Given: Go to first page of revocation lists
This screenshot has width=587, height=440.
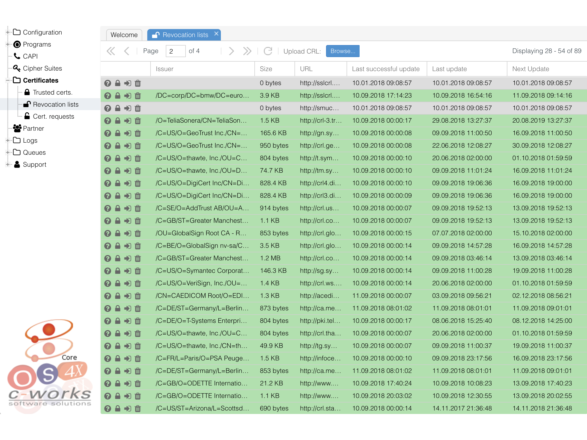Looking at the screenshot, I should click(x=111, y=51).
